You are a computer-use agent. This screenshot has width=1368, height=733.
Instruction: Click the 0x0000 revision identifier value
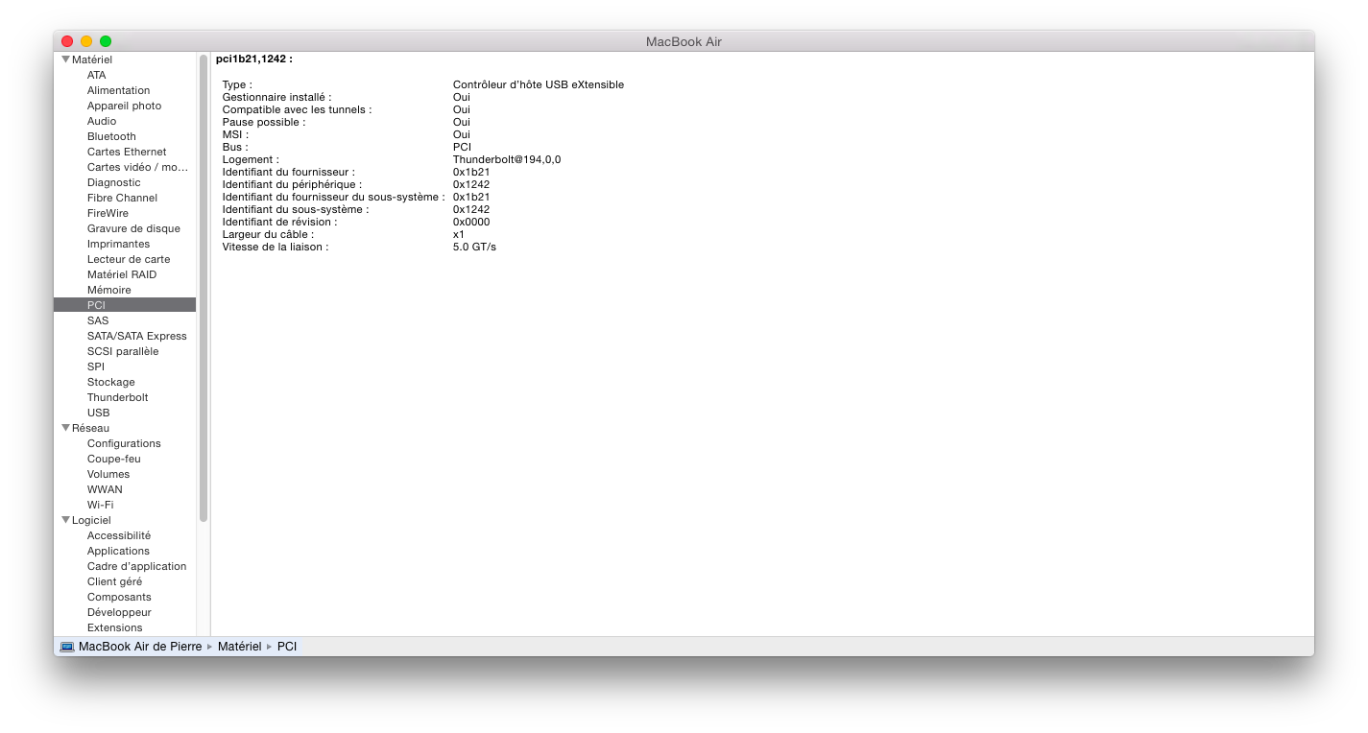tap(471, 222)
